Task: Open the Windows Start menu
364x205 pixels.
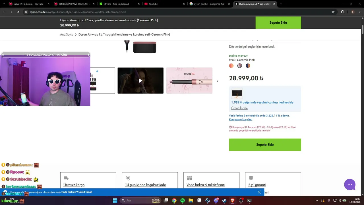Action: [115, 200]
